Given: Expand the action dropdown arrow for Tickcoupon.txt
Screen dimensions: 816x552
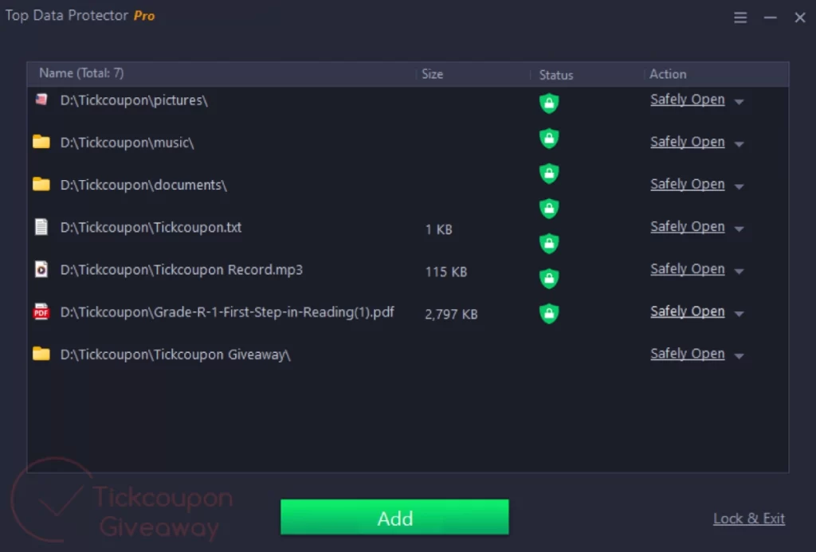Looking at the screenshot, I should point(739,229).
